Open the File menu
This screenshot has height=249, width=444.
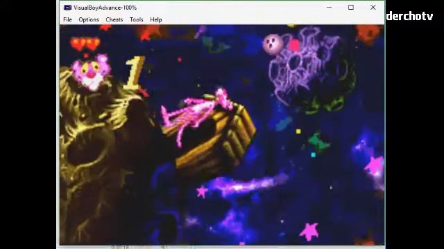(x=67, y=19)
